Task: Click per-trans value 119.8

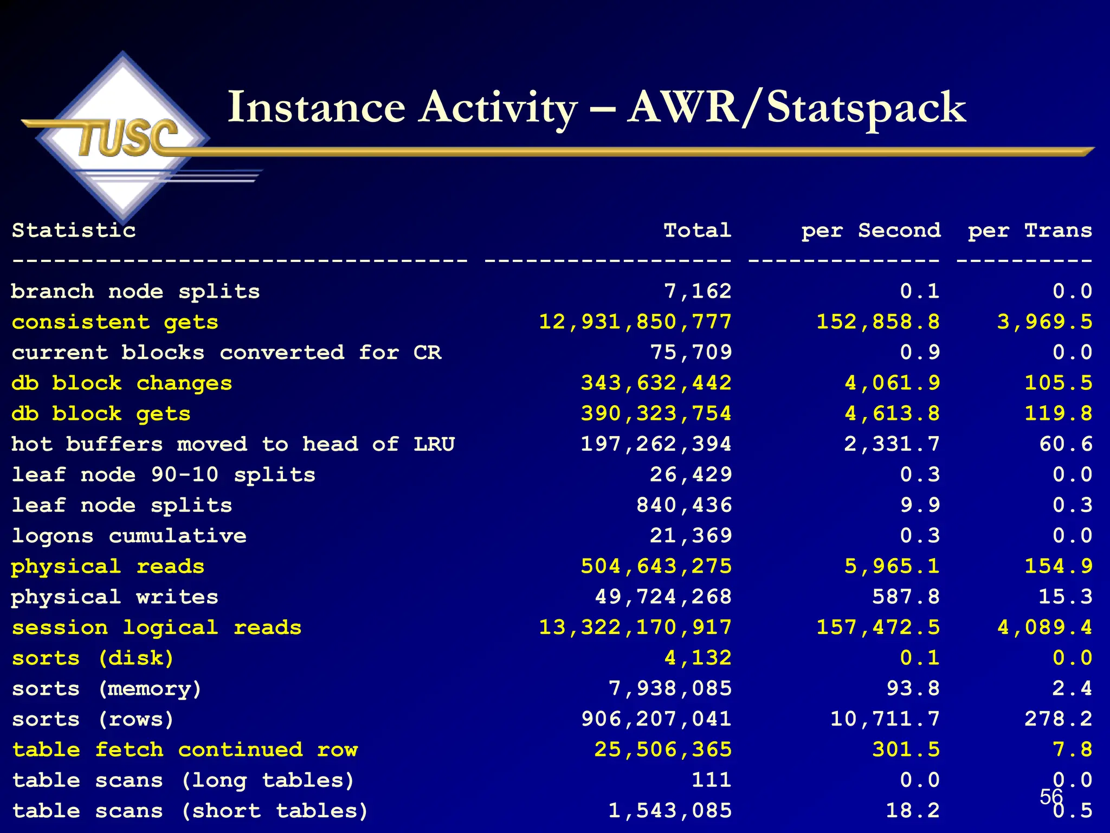Action: click(x=1059, y=414)
